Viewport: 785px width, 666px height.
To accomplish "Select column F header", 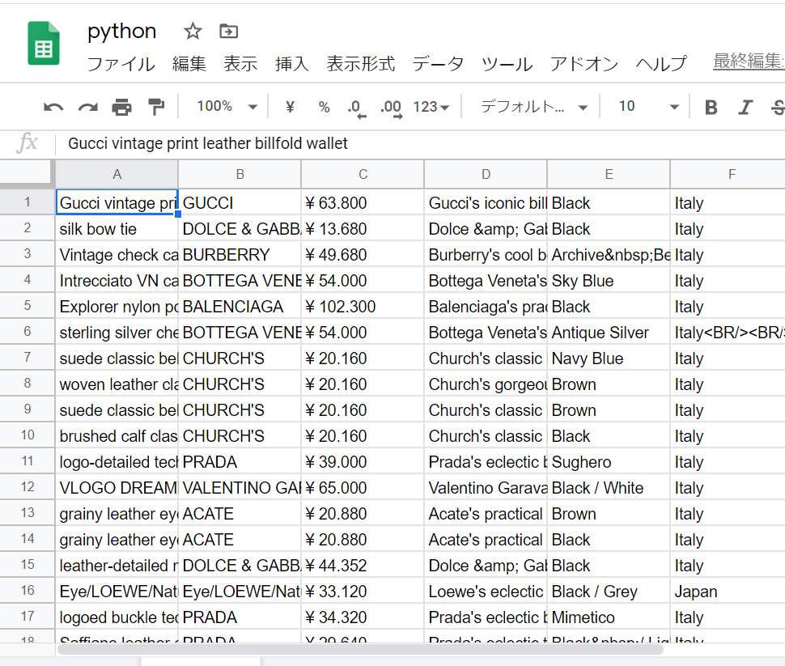I will tap(728, 174).
